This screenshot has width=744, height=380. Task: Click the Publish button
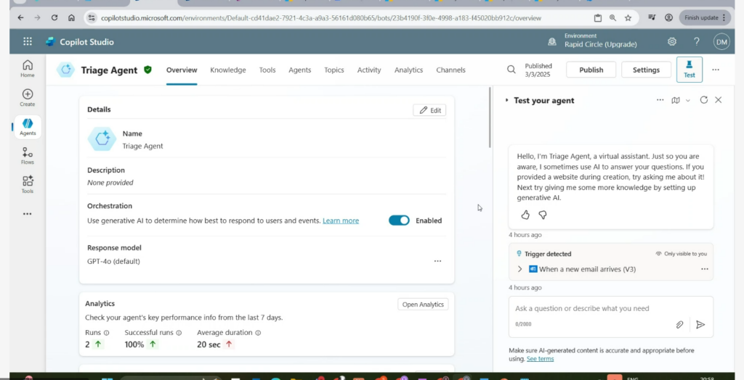click(591, 70)
